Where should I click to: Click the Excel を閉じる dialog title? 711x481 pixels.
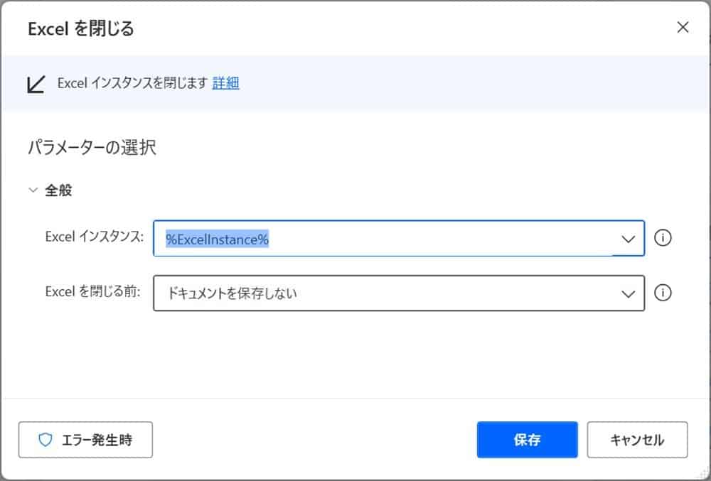point(80,28)
